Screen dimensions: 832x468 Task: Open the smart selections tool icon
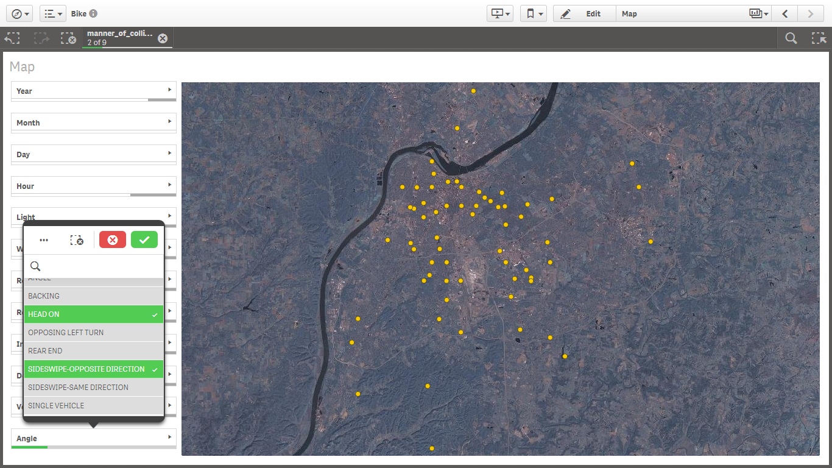(819, 38)
